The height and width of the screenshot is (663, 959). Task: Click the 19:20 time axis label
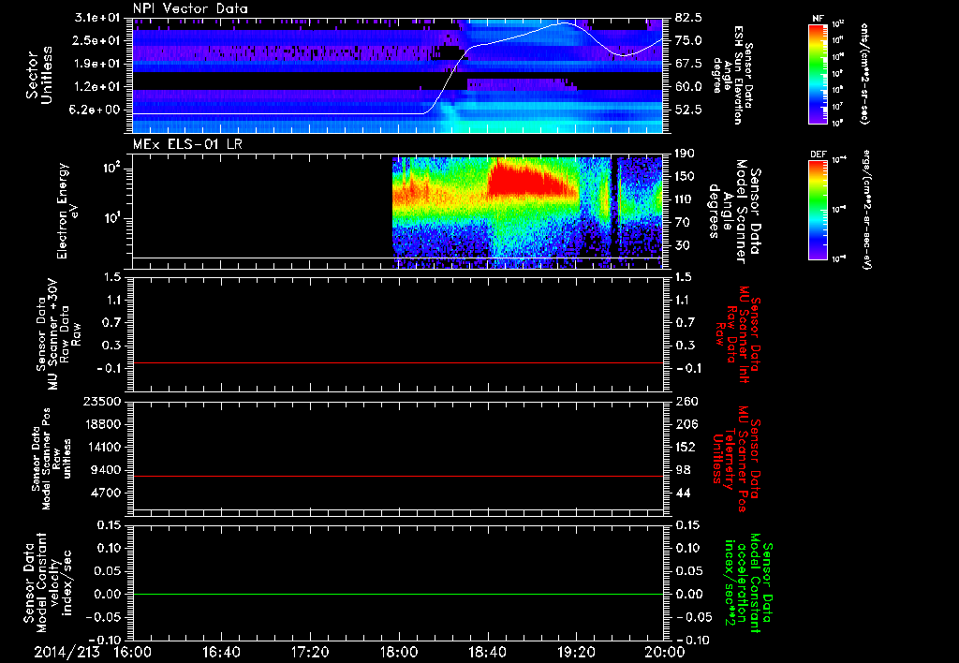point(576,652)
